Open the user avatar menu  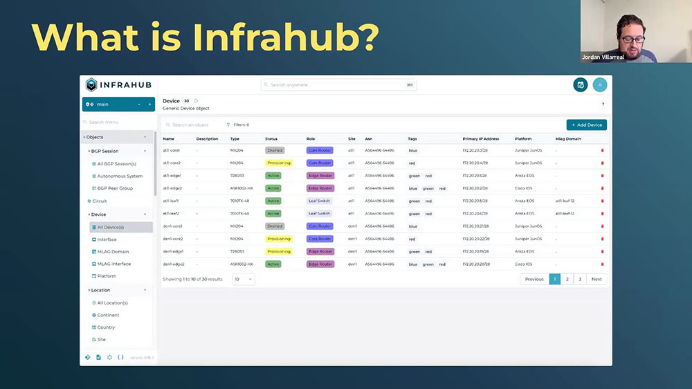[x=600, y=84]
